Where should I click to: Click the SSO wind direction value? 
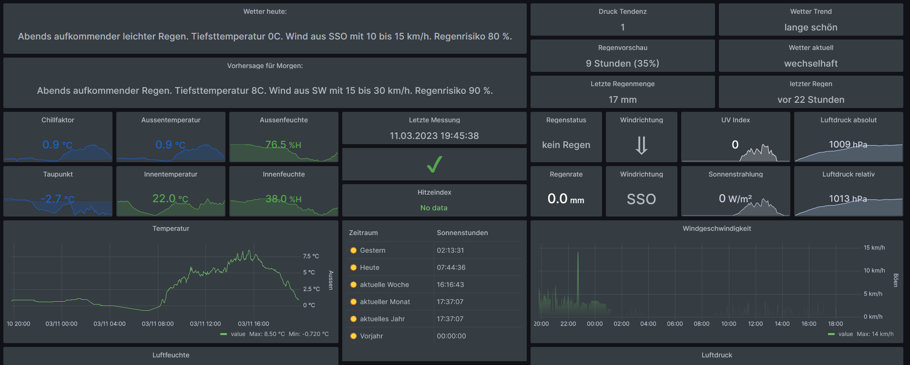642,199
